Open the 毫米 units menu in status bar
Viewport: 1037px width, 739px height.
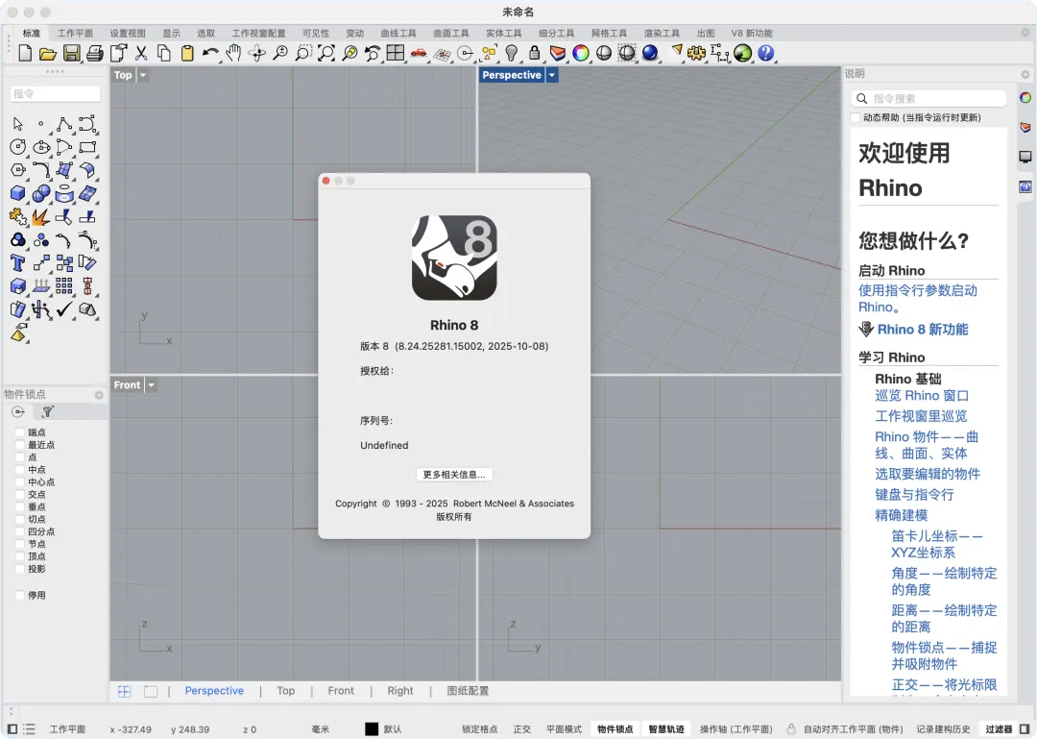pos(321,729)
